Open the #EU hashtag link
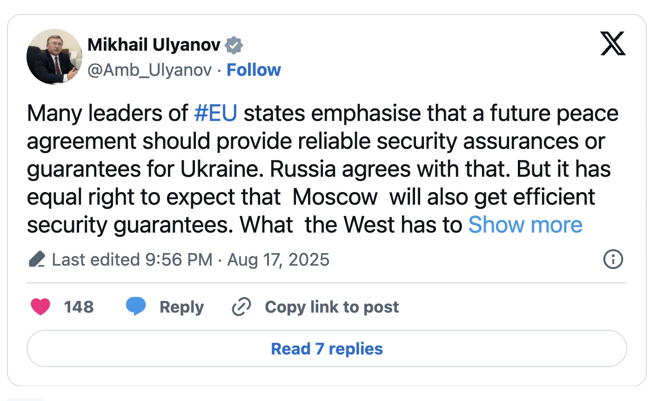This screenshot has height=401, width=657. click(x=215, y=114)
